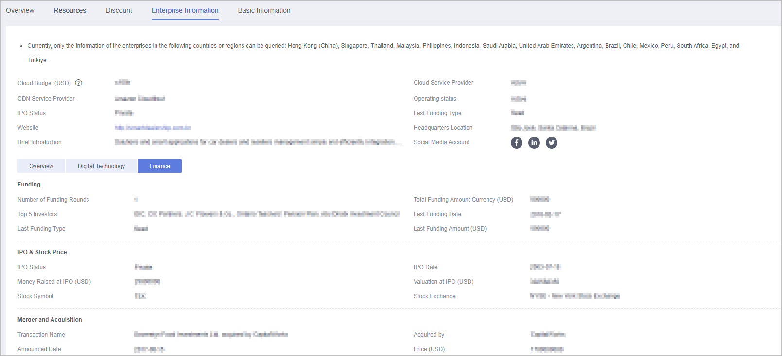The width and height of the screenshot is (782, 356).
Task: Click the 'Top 5 Investors' label
Action: (37, 214)
